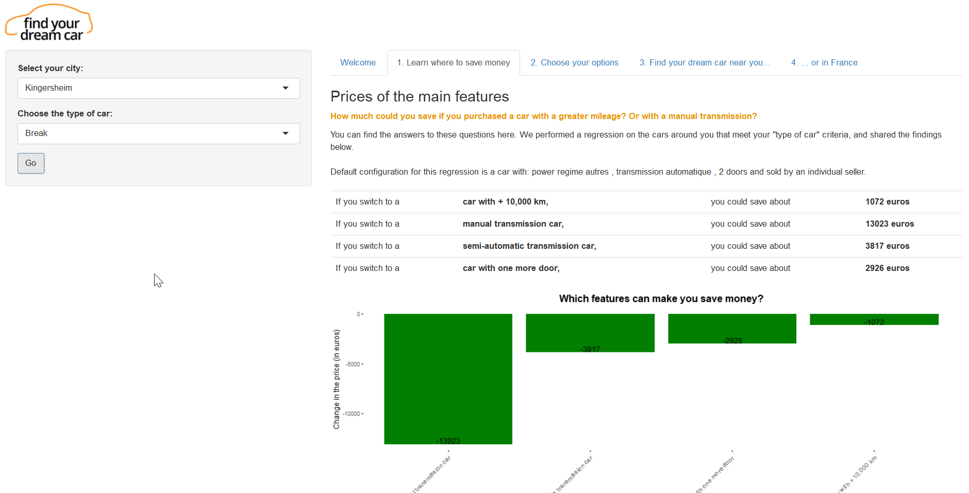Open the Choose your options tab
969x493 pixels.
tap(575, 63)
